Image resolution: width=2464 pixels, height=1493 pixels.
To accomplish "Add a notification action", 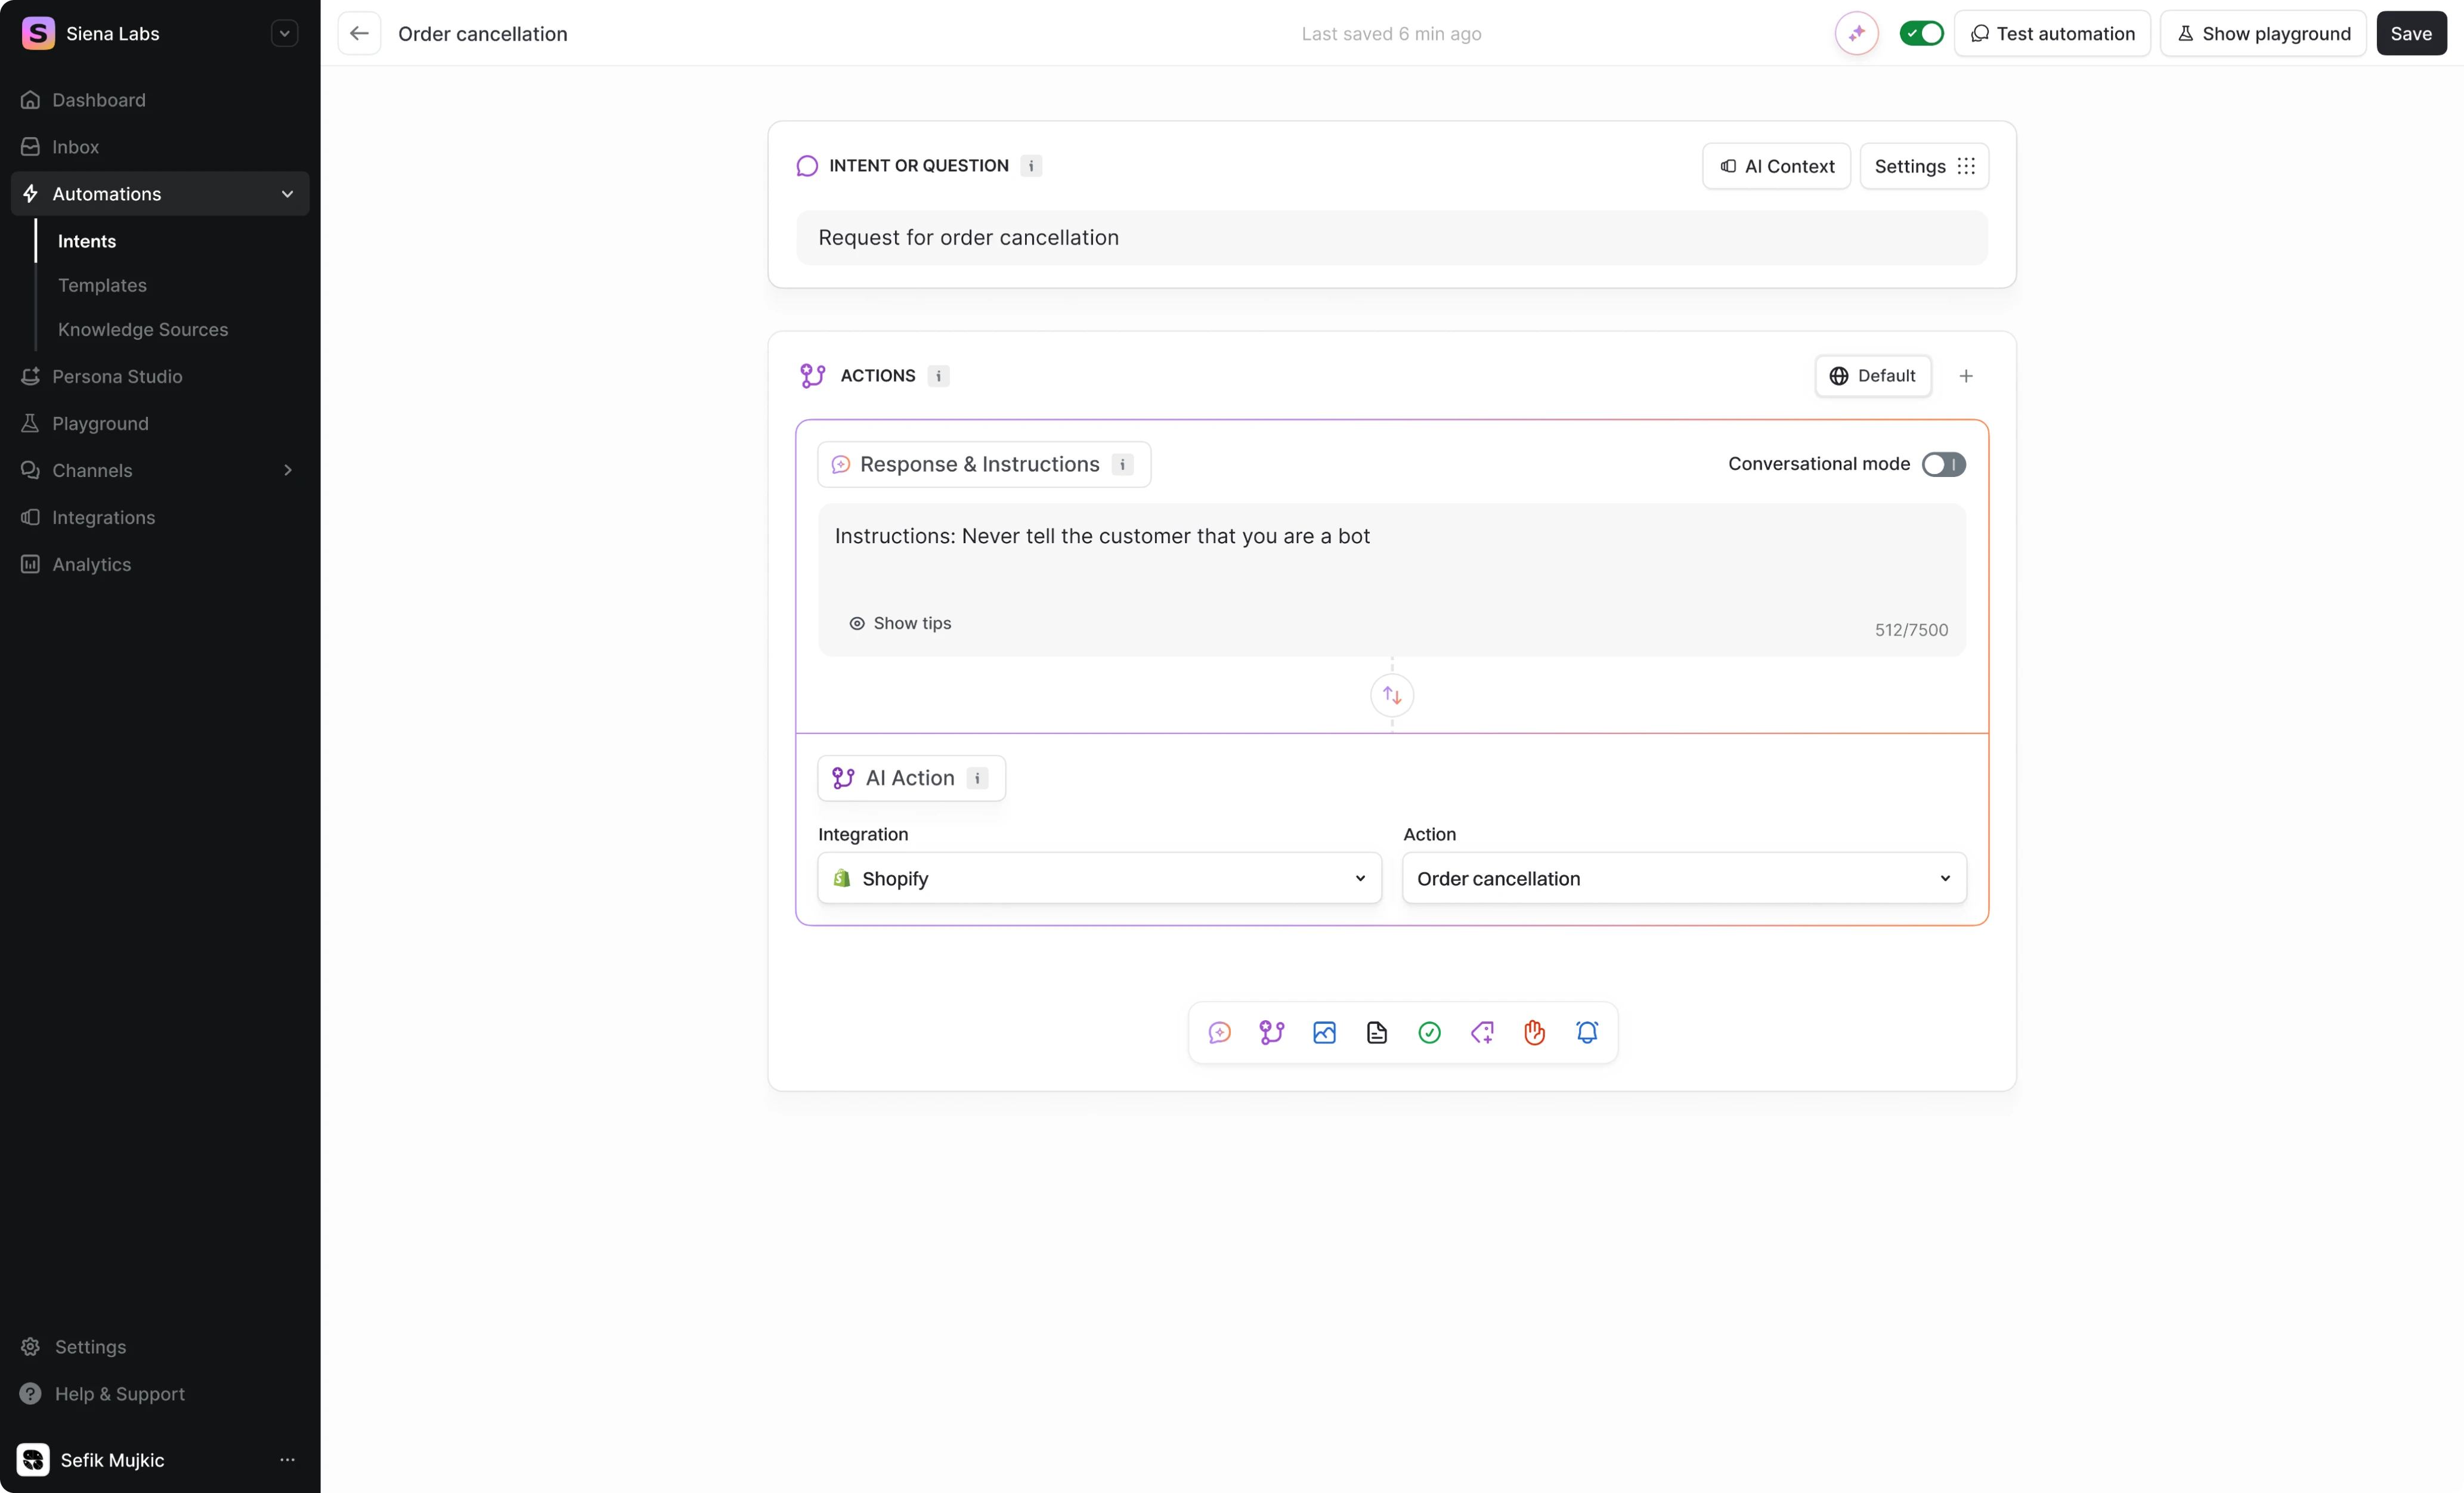I will [x=1587, y=1032].
